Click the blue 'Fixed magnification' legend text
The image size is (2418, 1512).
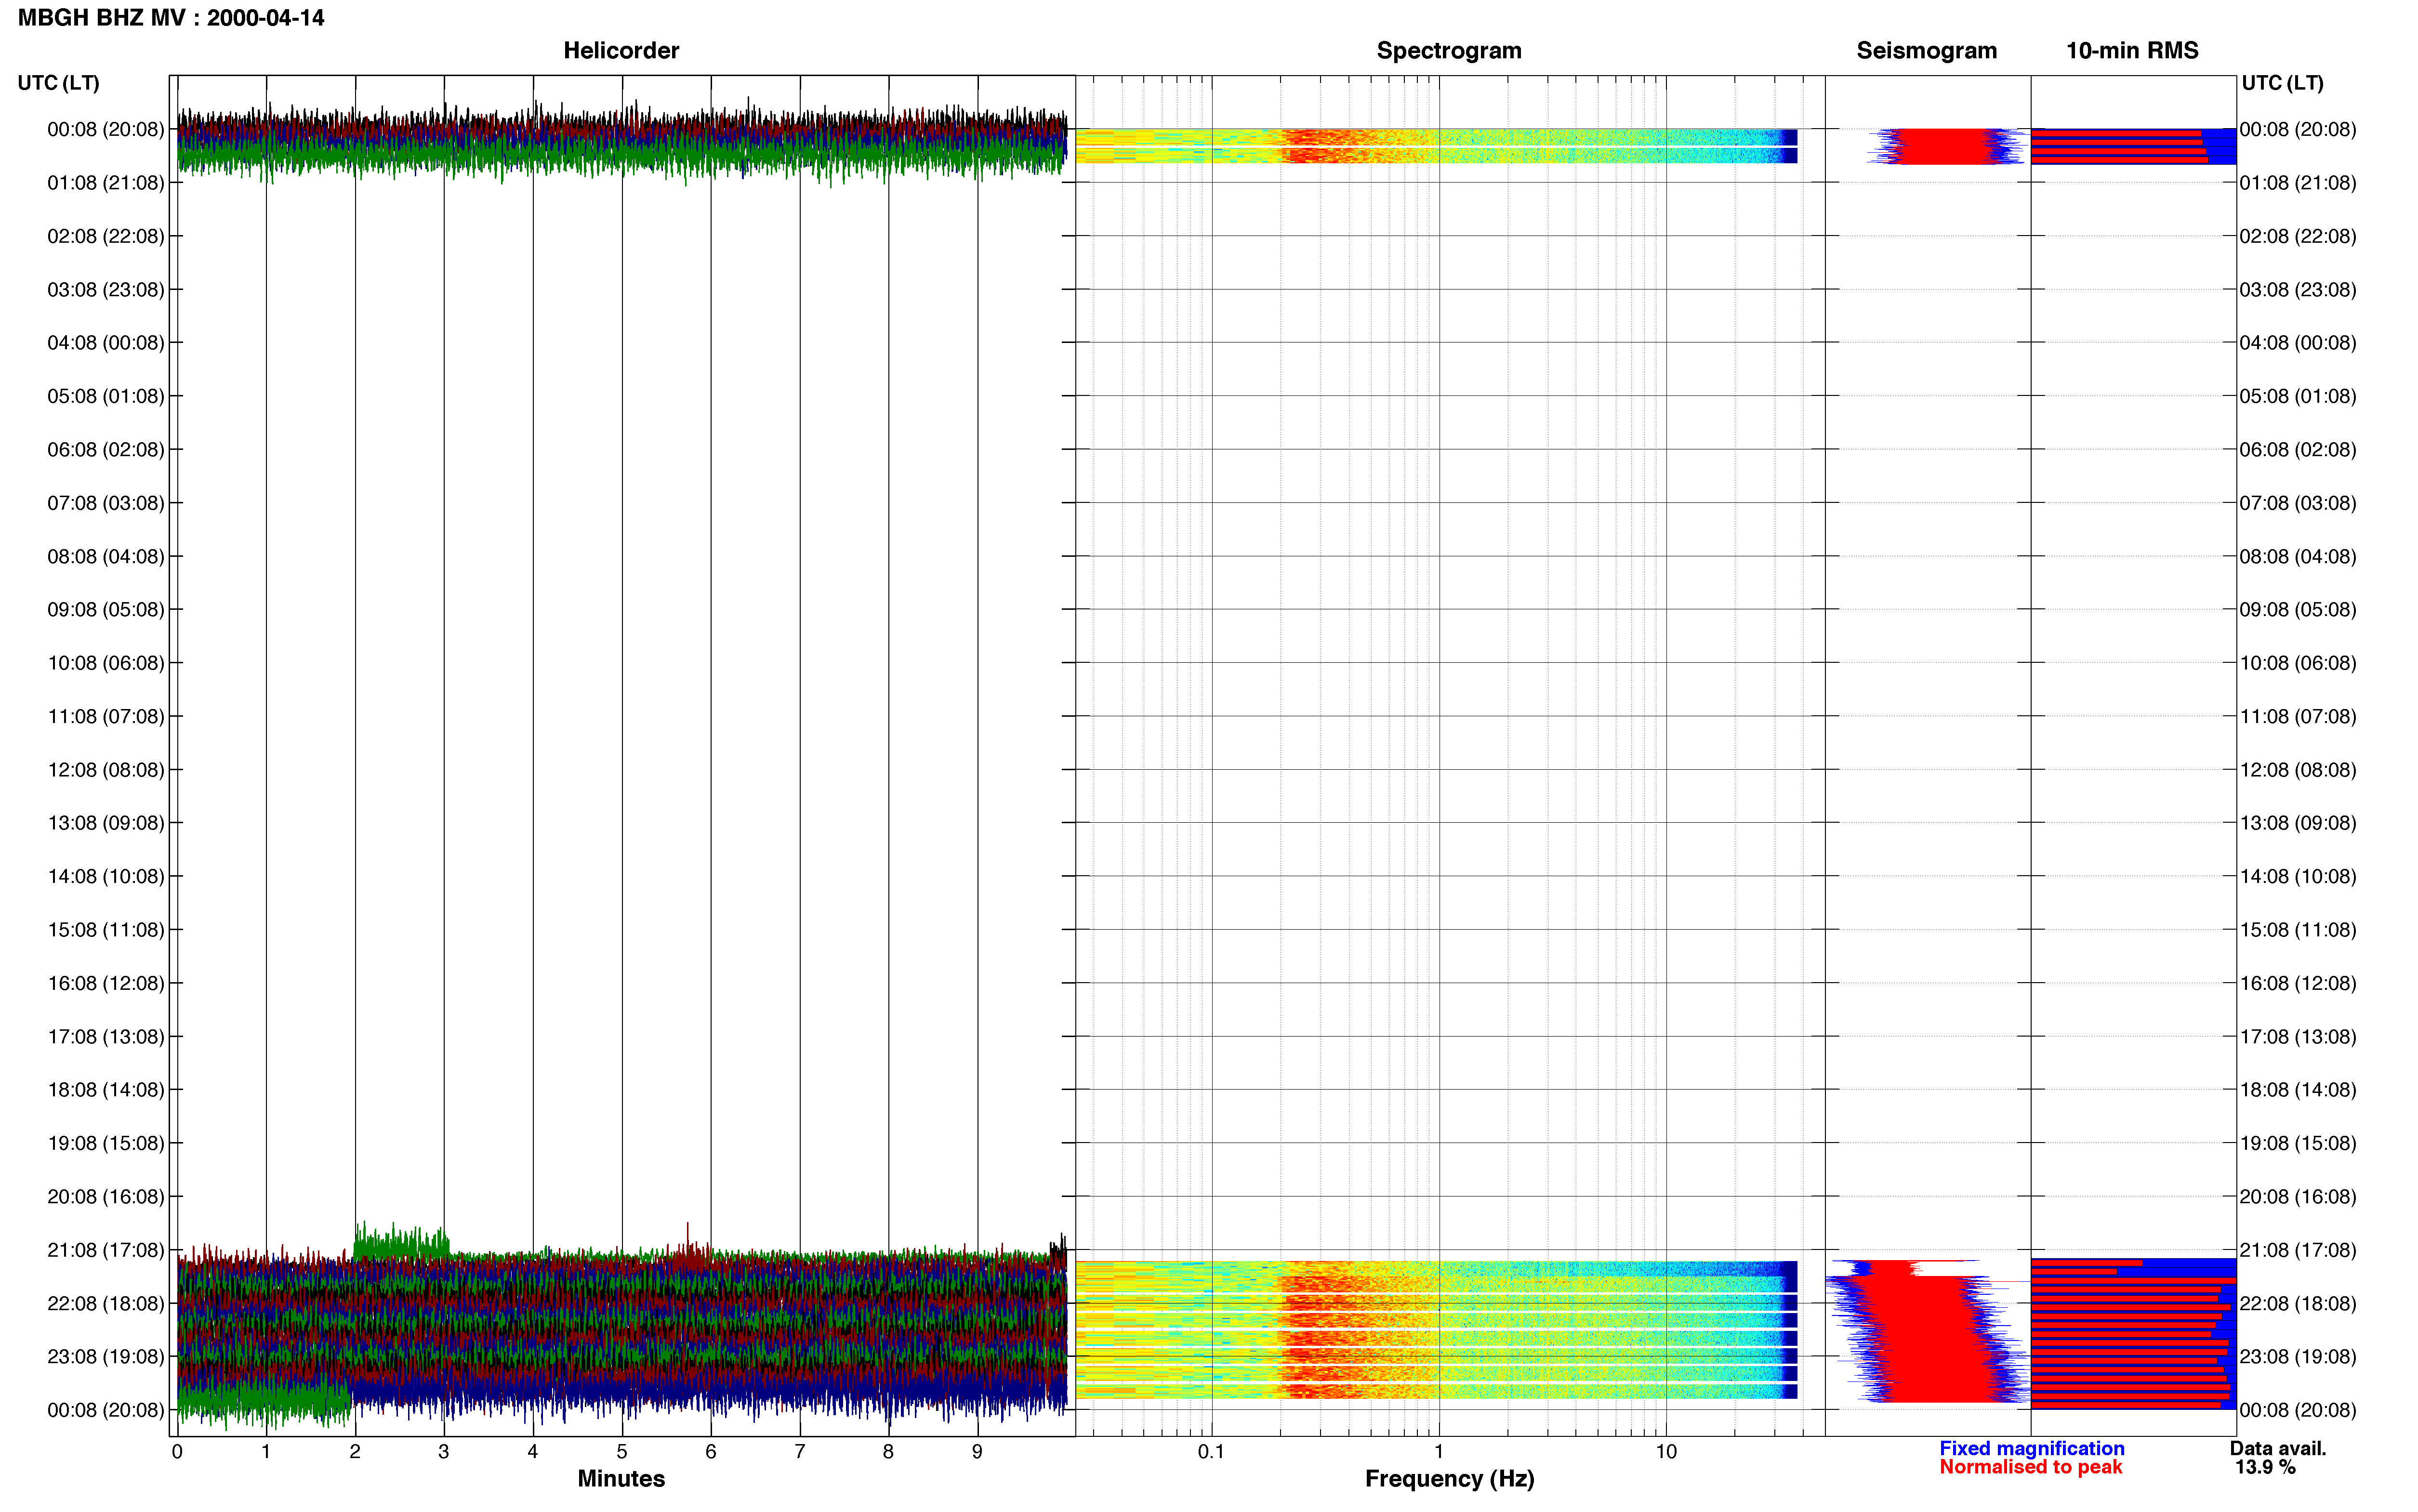point(2032,1449)
